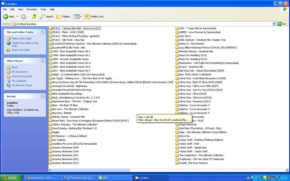The width and height of the screenshot is (290, 181).
Task: Select "Now That's What I Call British" folder
Action: click(x=195, y=75)
